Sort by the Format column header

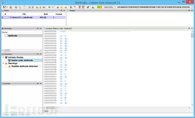coord(59,14)
